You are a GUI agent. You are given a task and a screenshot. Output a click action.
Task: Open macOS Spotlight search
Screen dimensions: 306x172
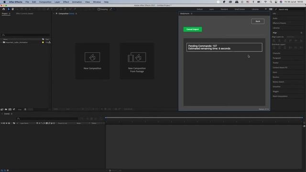point(271,2)
